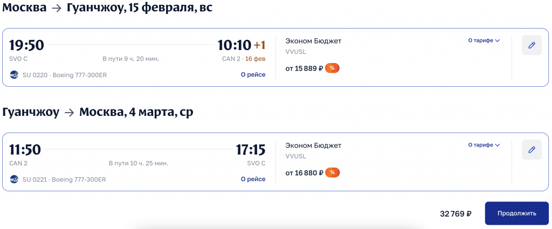Edit the Moscow to Guangzhou flight with pencil icon
The height and width of the screenshot is (229, 552).
click(532, 45)
